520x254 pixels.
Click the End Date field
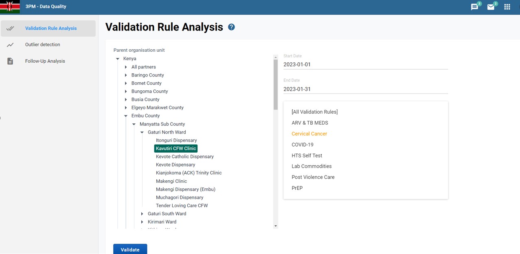[x=366, y=89]
